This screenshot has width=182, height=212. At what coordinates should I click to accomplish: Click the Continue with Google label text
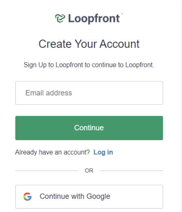75,196
